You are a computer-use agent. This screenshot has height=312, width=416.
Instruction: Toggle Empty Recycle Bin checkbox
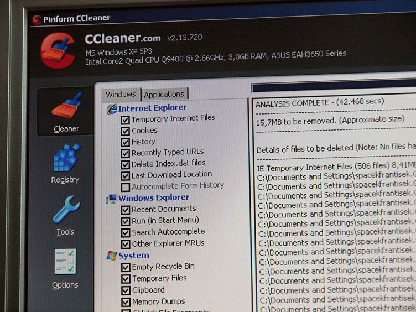tap(126, 267)
